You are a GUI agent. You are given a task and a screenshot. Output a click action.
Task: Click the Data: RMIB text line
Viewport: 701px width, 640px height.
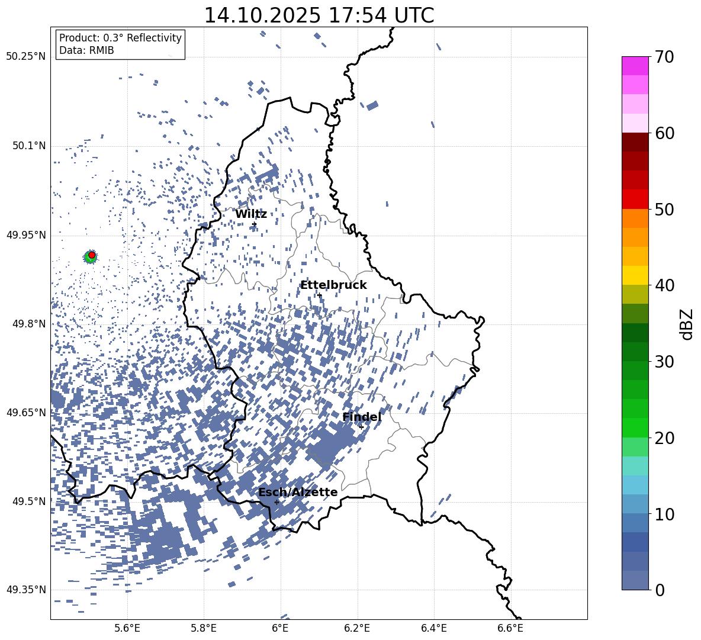[86, 50]
